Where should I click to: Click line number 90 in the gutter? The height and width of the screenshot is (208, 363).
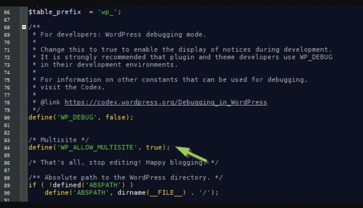click(7, 193)
